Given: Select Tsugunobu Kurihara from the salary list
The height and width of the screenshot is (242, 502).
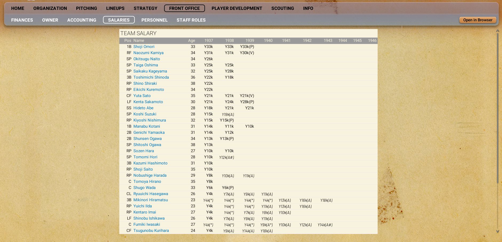Looking at the screenshot, I should point(151,231).
